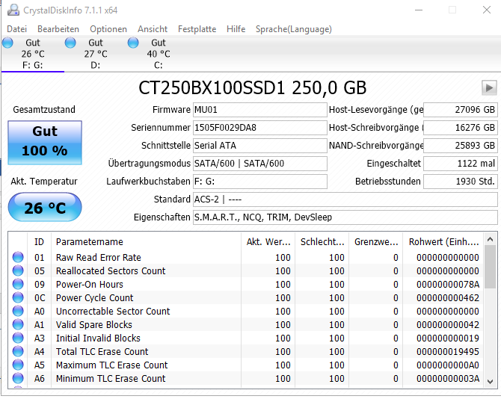
Task: Select the Total TLC Erase Count row
Action: coord(246,351)
